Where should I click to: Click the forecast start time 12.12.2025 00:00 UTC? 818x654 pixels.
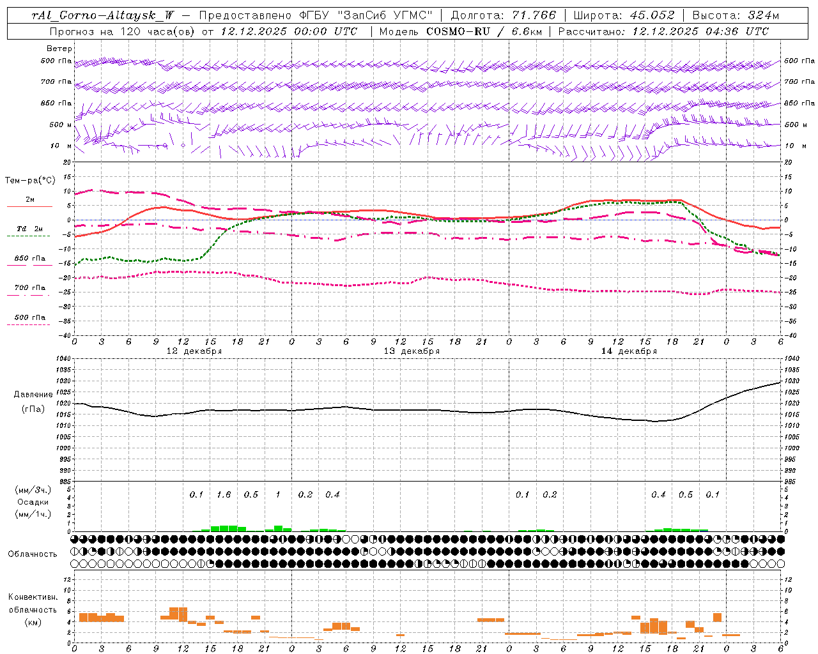tap(289, 31)
